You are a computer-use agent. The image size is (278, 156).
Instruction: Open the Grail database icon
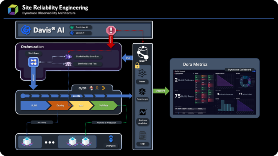(x=142, y=53)
